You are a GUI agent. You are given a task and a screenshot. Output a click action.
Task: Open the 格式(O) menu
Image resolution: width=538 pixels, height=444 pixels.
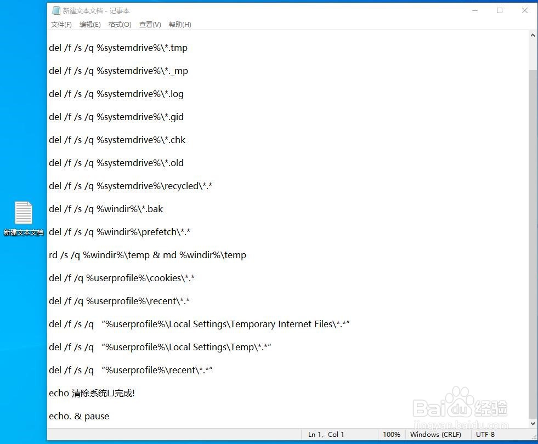[x=120, y=24]
